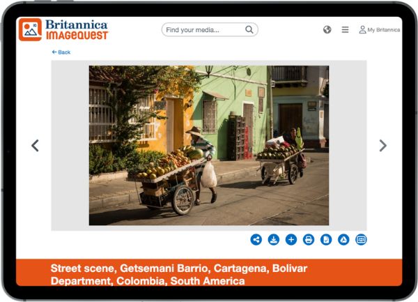The height and width of the screenshot is (302, 418).
Task: Open the My Britannica account menu
Action: click(380, 30)
